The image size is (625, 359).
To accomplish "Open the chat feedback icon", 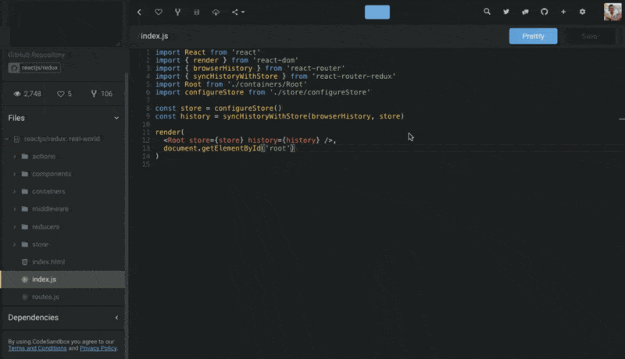I will [x=525, y=12].
